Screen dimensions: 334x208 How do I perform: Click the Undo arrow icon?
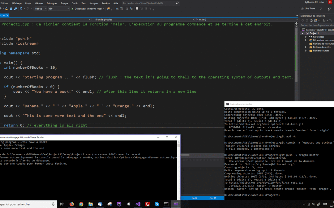click(21, 9)
